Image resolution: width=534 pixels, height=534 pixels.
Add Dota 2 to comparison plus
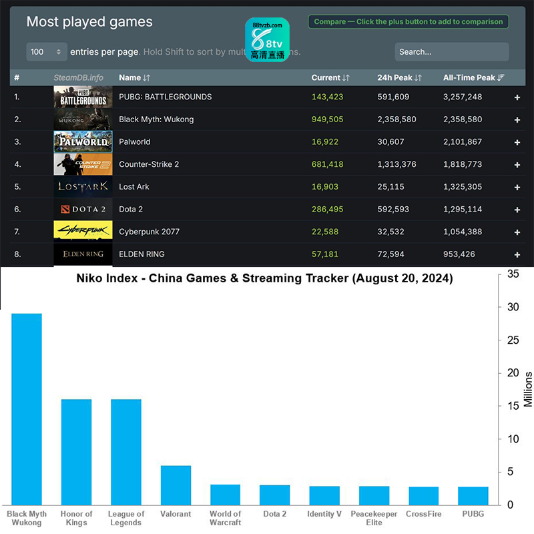(517, 210)
